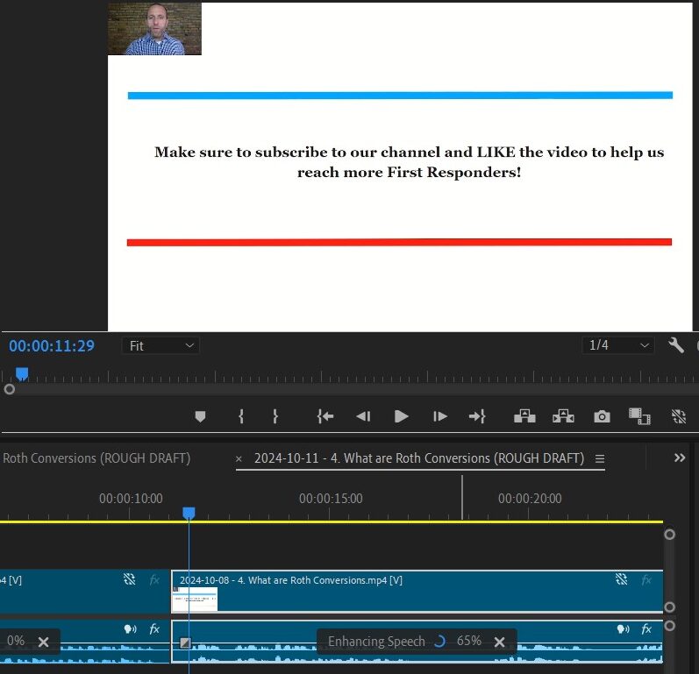This screenshot has width=699, height=674.
Task: Select the Roth Conversions.mp4 video clip
Action: point(417,591)
